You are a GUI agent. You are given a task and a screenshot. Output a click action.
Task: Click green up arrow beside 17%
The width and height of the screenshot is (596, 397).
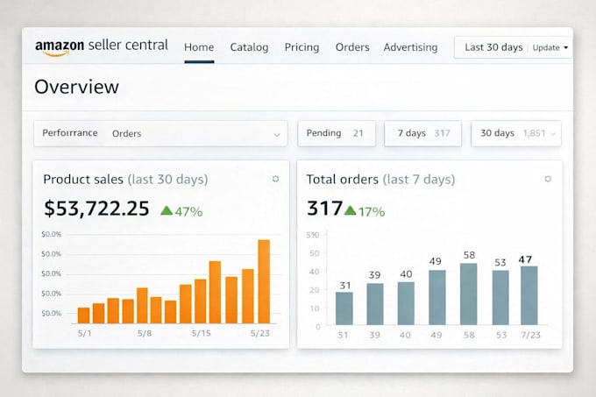350,210
